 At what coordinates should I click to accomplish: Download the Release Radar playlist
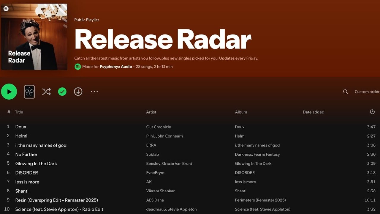click(x=78, y=92)
